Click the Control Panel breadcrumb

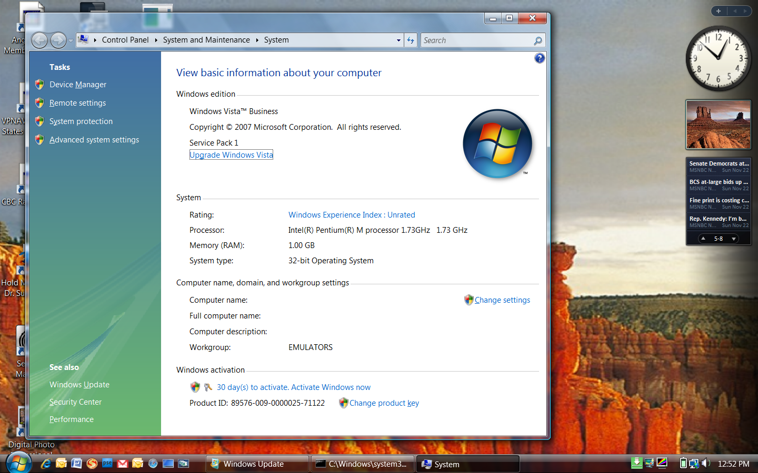pos(125,40)
